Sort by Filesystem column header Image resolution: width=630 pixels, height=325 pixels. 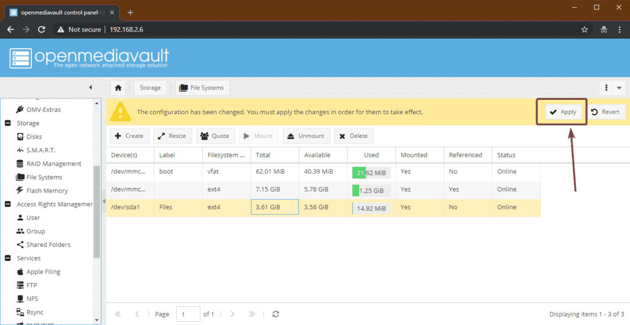pyautogui.click(x=227, y=155)
